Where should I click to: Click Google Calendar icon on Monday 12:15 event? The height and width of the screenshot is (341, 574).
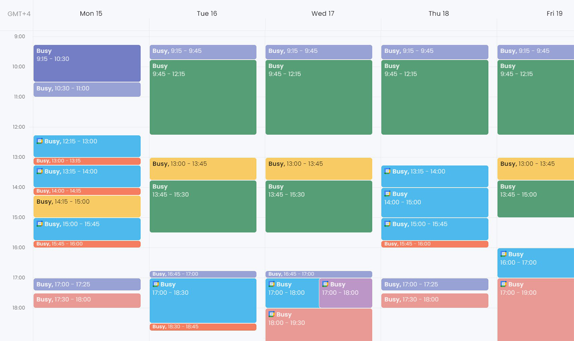coord(40,141)
